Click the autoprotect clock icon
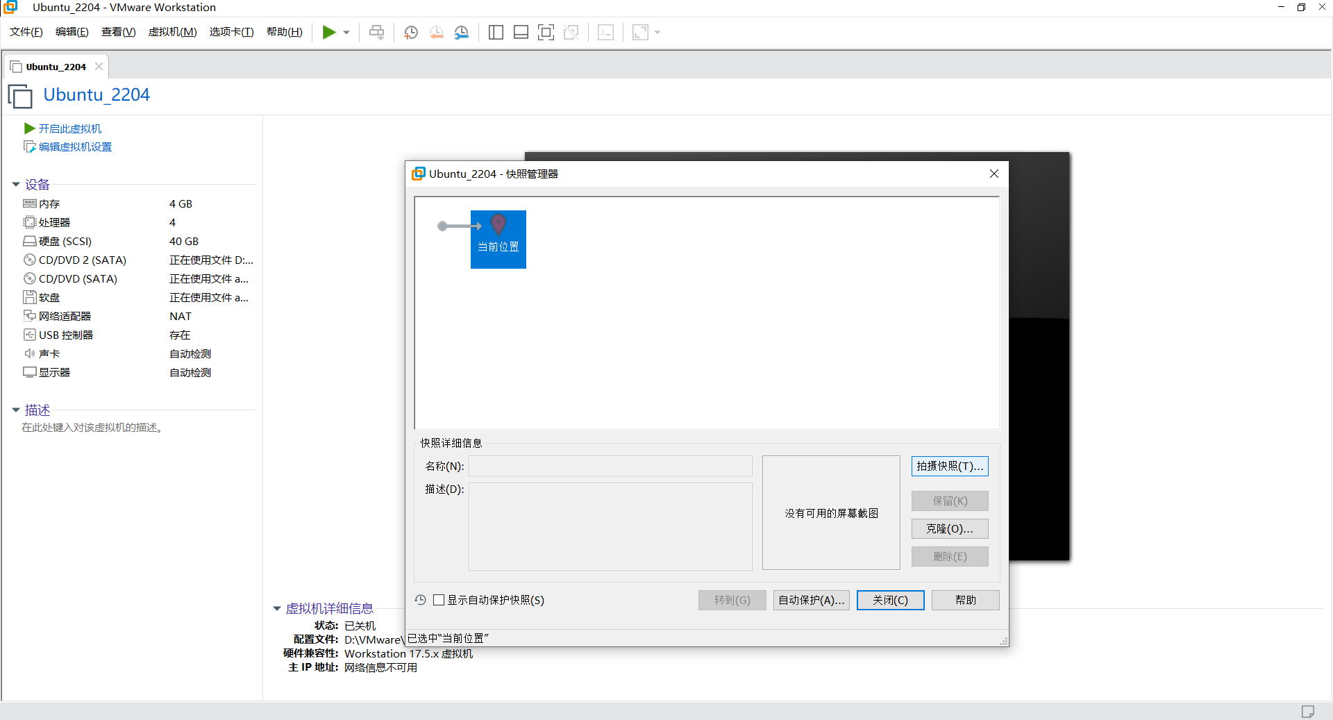The width and height of the screenshot is (1333, 720). [x=421, y=600]
